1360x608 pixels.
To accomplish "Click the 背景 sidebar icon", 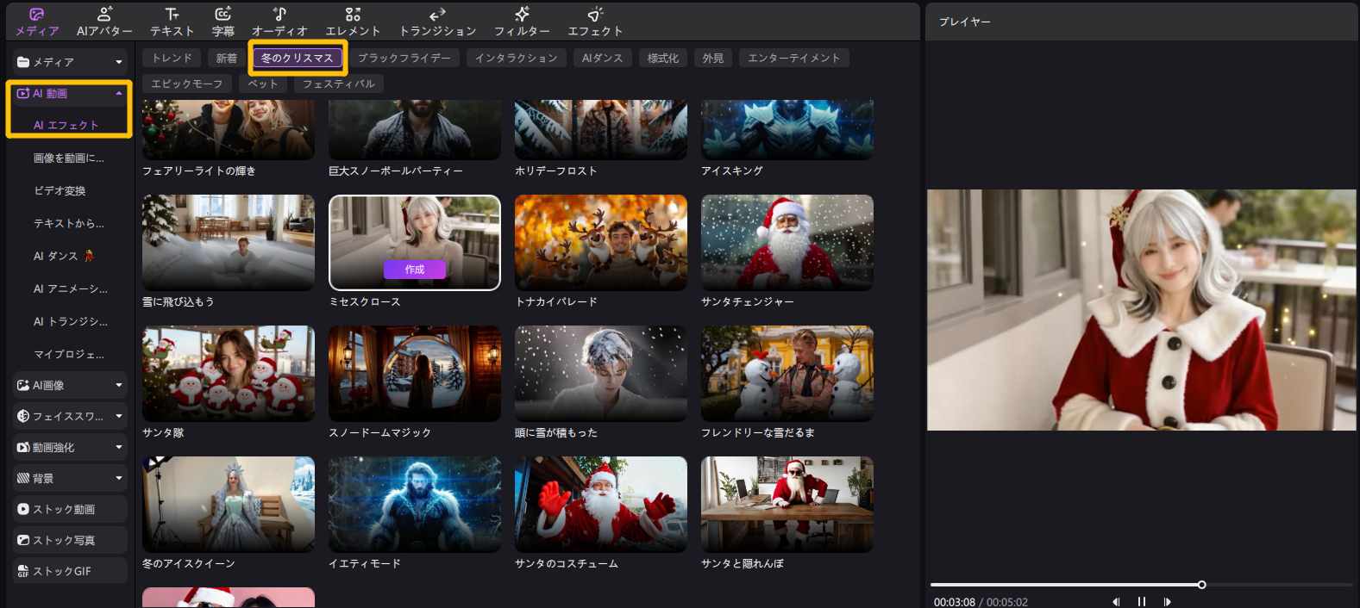I will point(23,478).
